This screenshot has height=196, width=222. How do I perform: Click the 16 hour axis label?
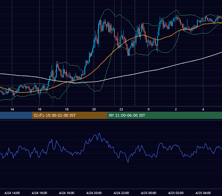(40, 109)
